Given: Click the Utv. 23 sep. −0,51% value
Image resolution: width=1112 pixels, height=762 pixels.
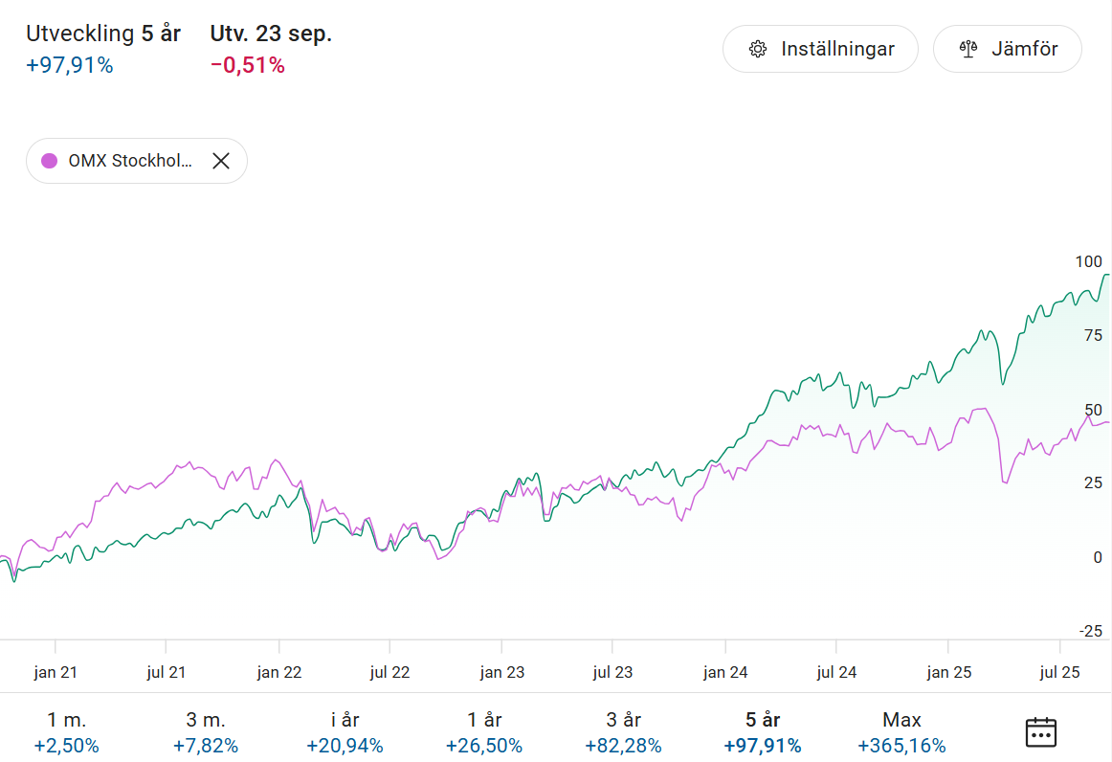Looking at the screenshot, I should pyautogui.click(x=248, y=65).
